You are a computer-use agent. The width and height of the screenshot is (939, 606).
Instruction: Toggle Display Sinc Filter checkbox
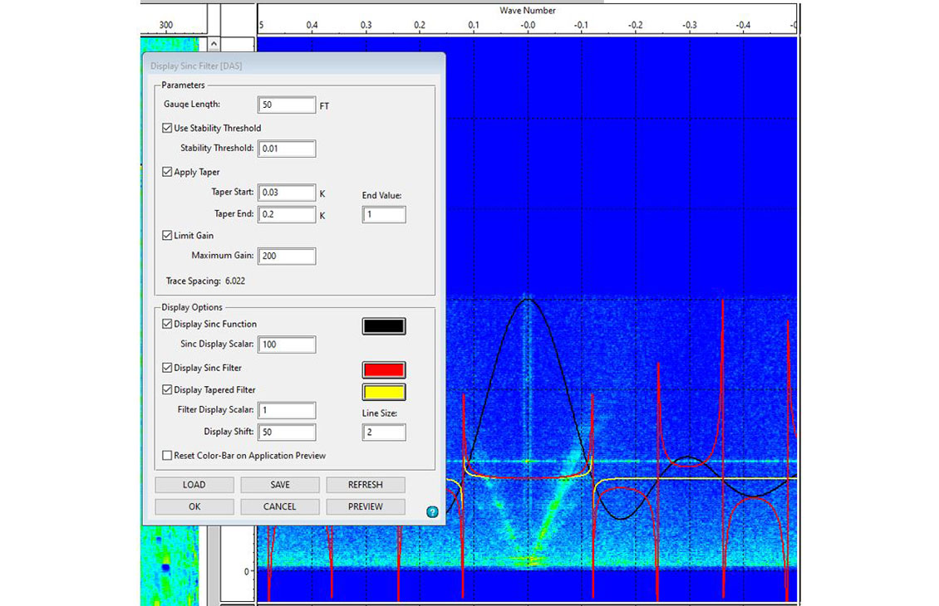click(x=168, y=368)
